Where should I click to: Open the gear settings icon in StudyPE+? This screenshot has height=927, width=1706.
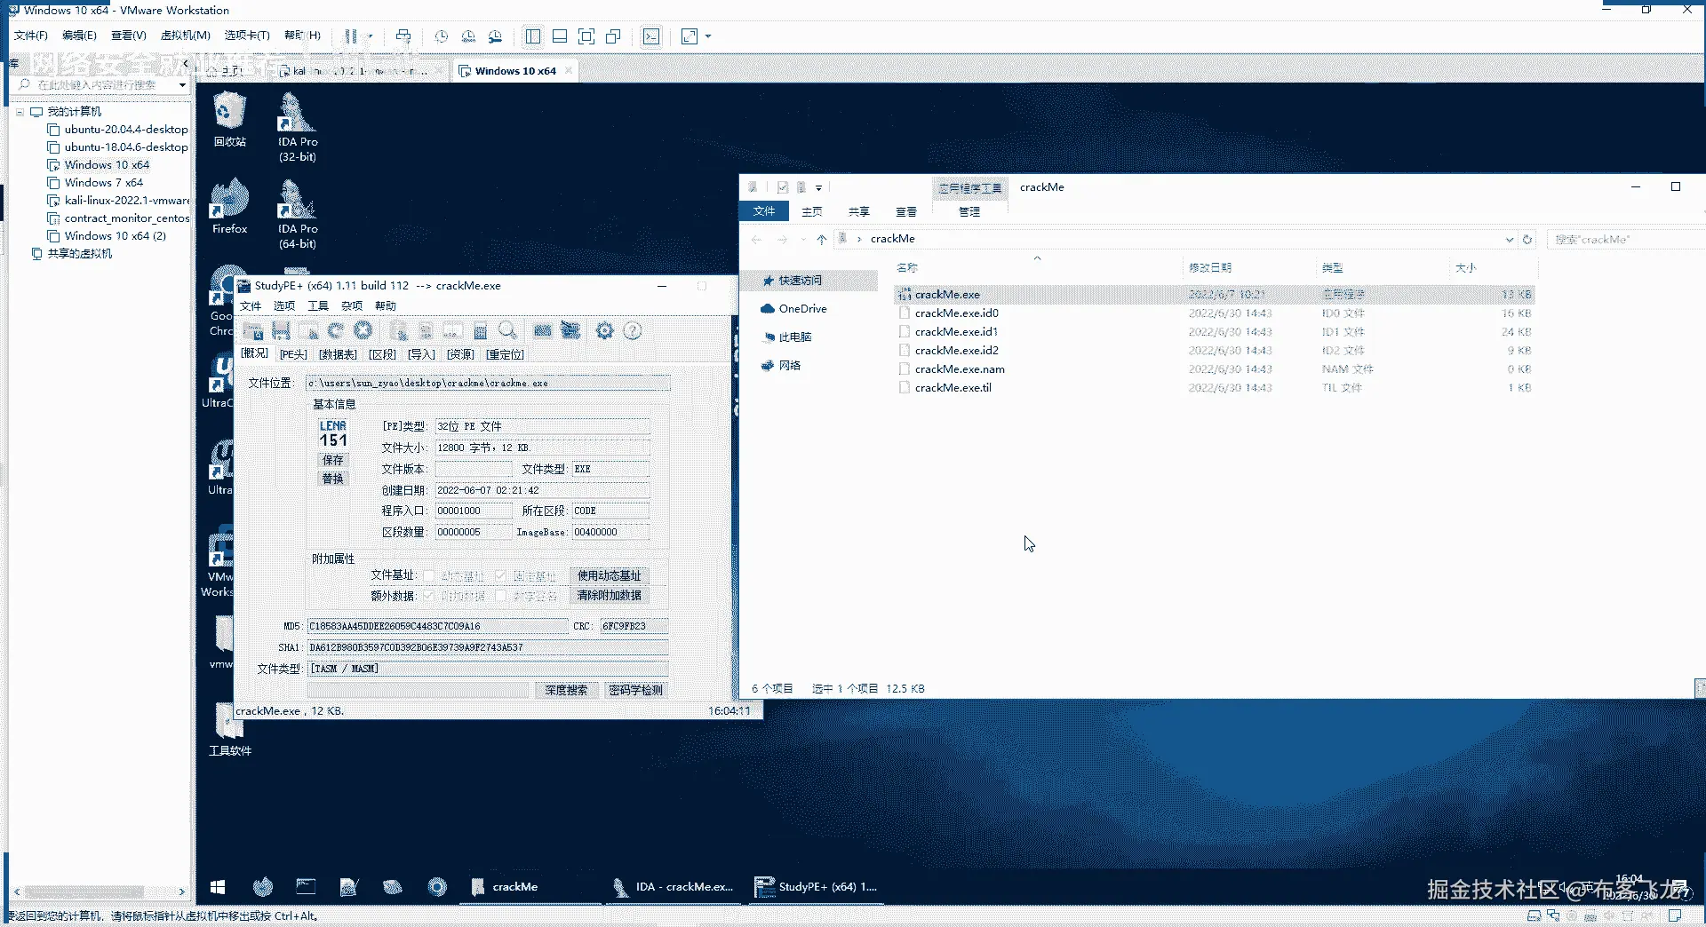point(605,331)
